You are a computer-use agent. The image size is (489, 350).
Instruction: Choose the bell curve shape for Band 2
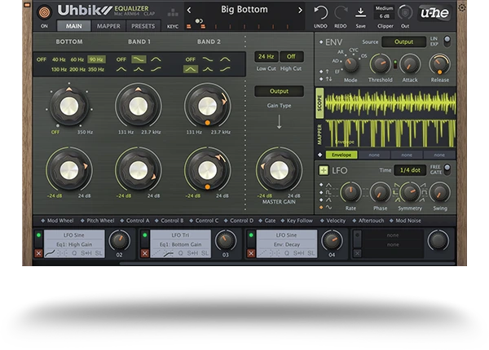click(190, 70)
